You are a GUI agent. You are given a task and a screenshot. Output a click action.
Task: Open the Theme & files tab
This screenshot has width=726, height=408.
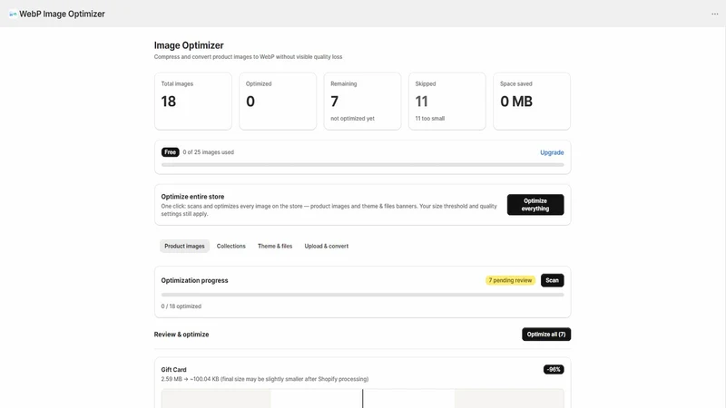click(275, 246)
